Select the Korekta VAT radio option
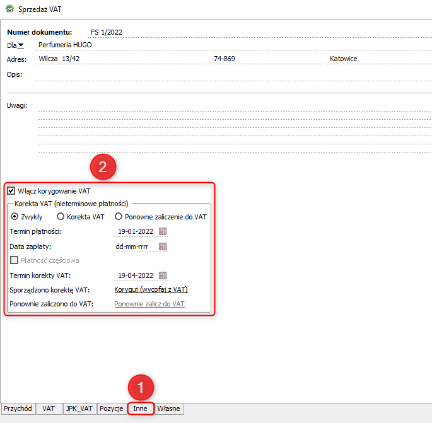 point(61,216)
